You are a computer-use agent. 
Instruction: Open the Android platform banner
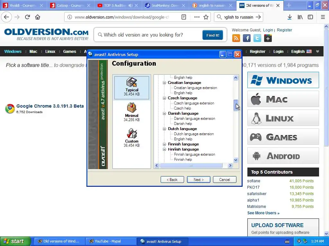pyautogui.click(x=283, y=156)
